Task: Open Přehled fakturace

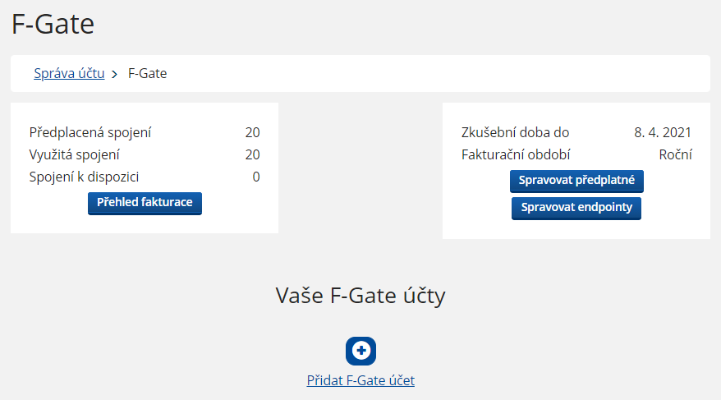Action: click(x=145, y=203)
